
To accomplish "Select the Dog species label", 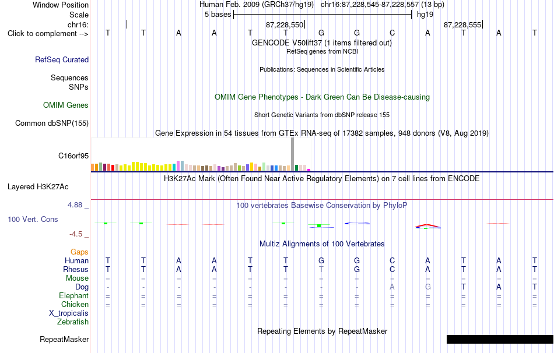I will coord(82,287).
